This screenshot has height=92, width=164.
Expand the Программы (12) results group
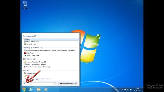[x=29, y=36]
